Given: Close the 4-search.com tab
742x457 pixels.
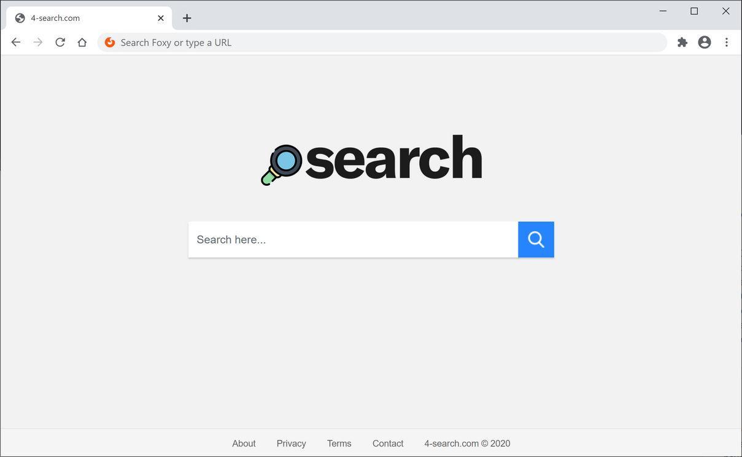Looking at the screenshot, I should [x=161, y=18].
